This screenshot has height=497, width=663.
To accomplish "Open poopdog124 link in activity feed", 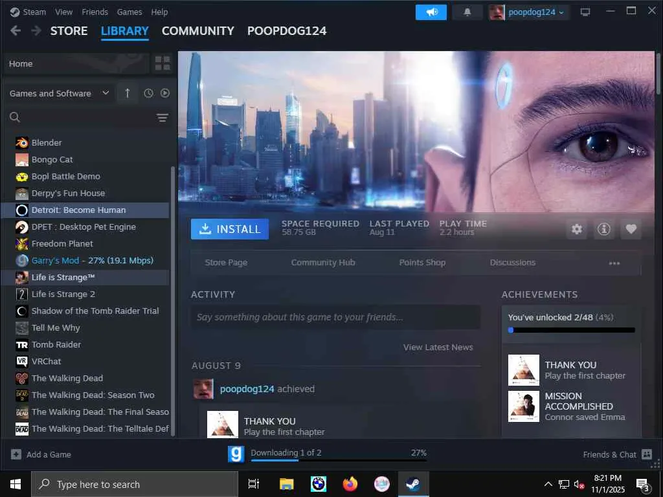I will click(x=247, y=389).
